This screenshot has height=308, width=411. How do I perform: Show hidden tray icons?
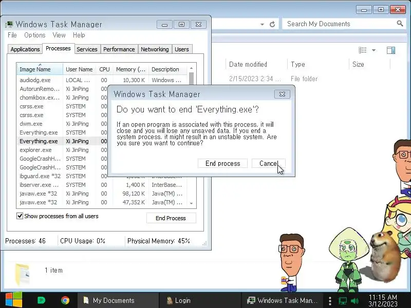click(330, 300)
